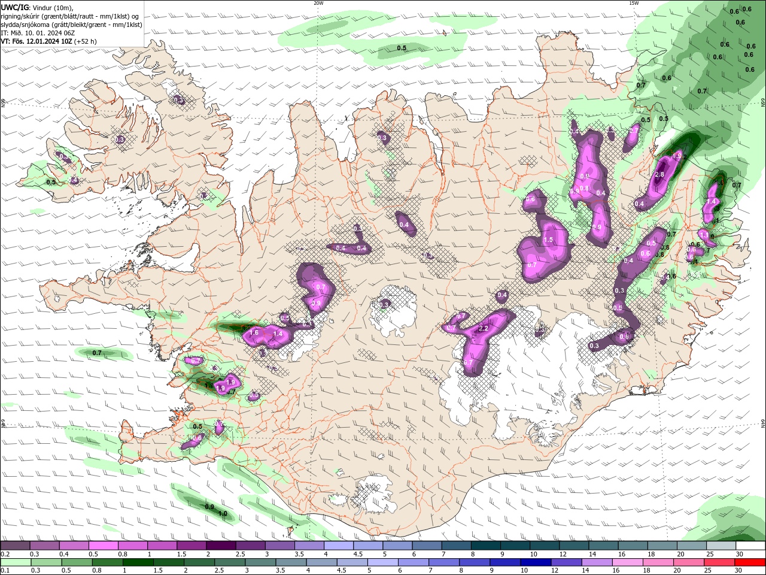Click the 0.5 value in the northern offshore rain band
The image size is (766, 575).
402,48
